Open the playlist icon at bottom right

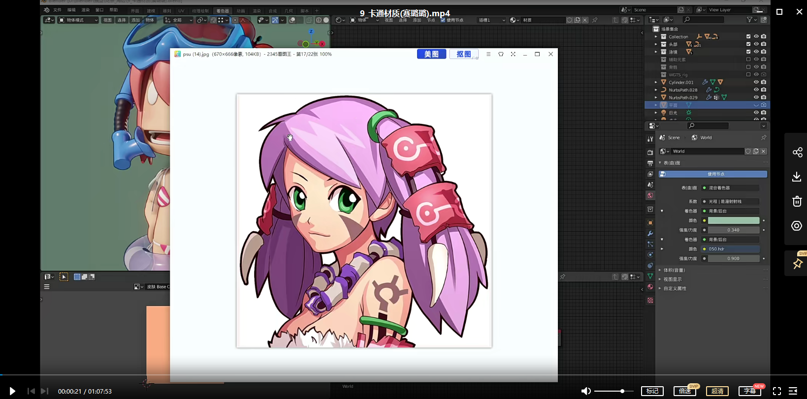click(x=793, y=391)
